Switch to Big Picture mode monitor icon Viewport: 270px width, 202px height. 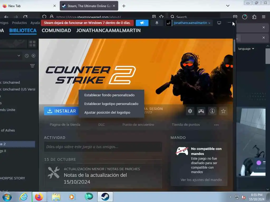pos(219,23)
